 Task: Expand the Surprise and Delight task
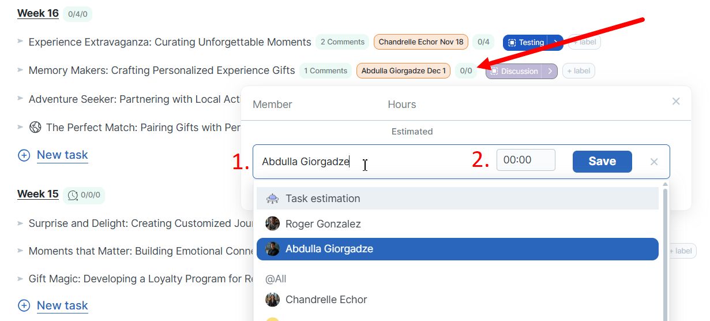(20, 223)
